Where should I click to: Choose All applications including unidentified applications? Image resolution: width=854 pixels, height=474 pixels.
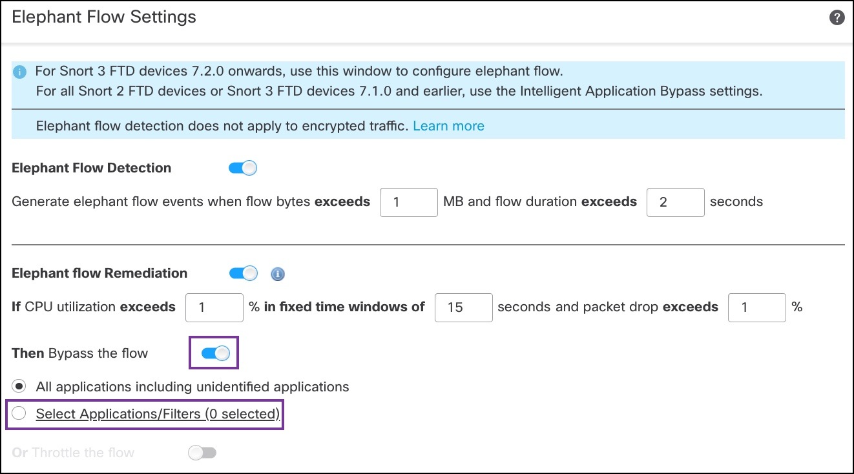pyautogui.click(x=19, y=386)
